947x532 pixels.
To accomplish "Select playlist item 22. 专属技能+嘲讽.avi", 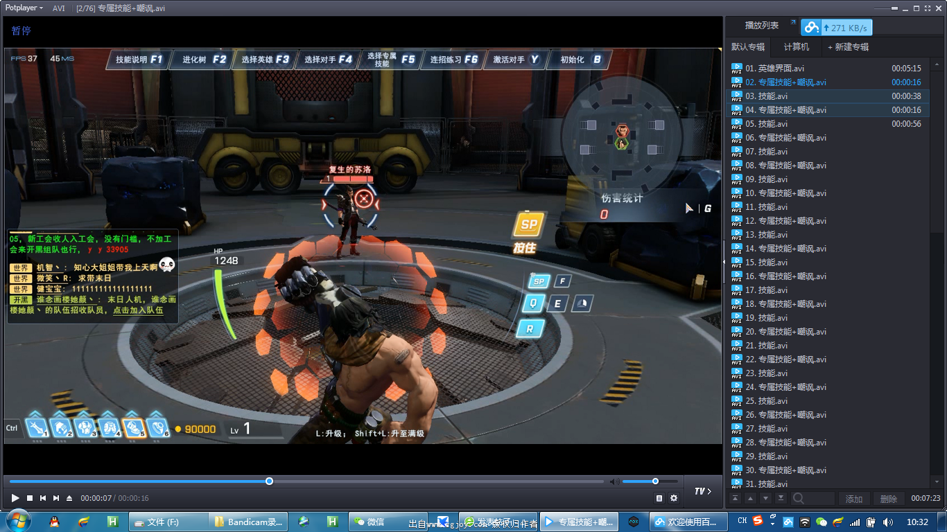I will point(828,360).
